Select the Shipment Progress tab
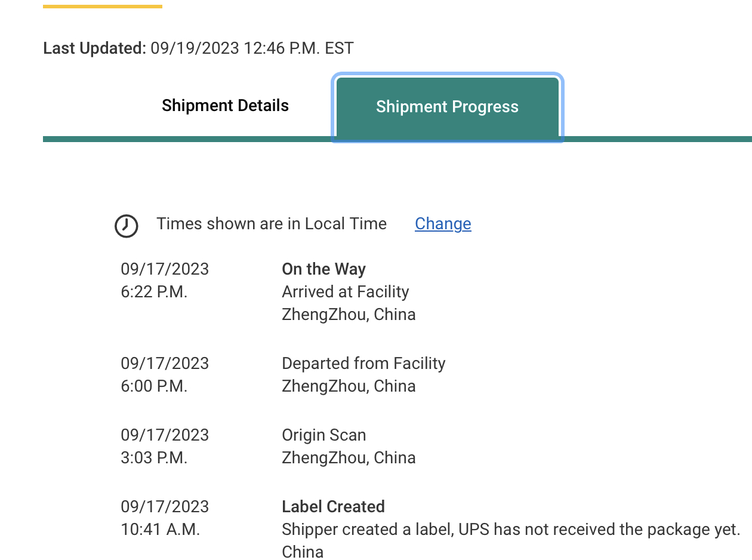The width and height of the screenshot is (752, 560). tap(447, 107)
